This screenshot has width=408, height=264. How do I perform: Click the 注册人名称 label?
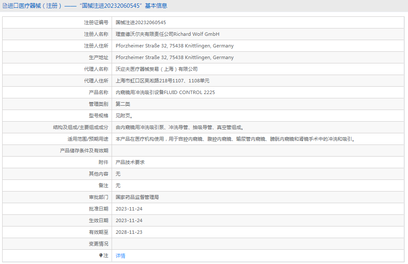(96, 34)
